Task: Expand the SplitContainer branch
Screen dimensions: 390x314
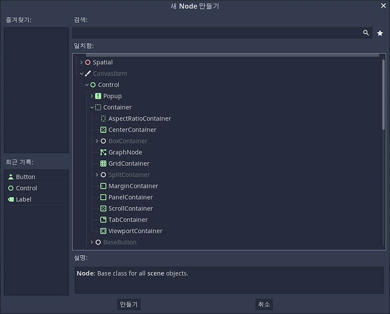Action: (97, 174)
